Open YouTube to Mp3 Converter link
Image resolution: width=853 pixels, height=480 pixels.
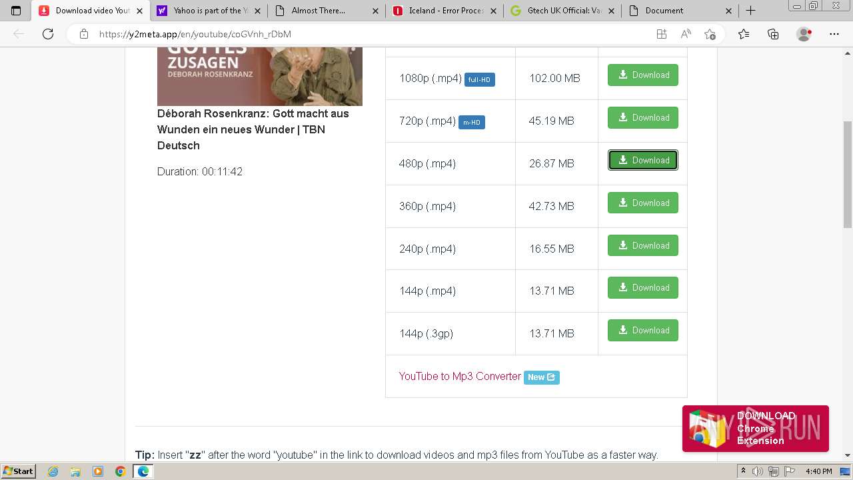click(x=460, y=376)
